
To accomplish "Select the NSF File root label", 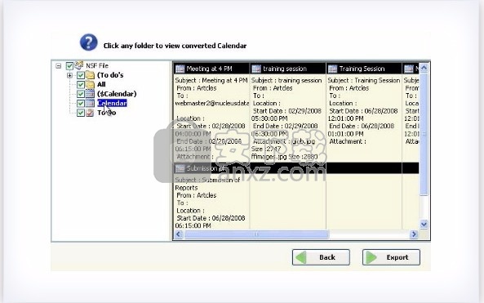I will (x=97, y=66).
